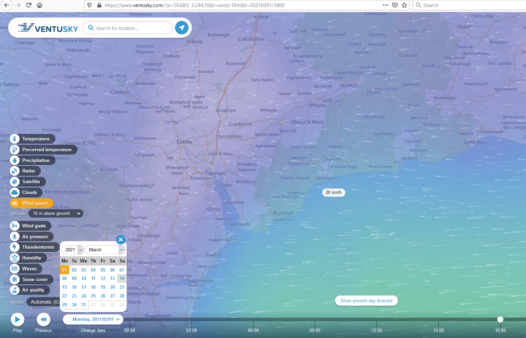The width and height of the screenshot is (526, 338).
Task: Open the Altitude dropdown
Action: [56, 213]
